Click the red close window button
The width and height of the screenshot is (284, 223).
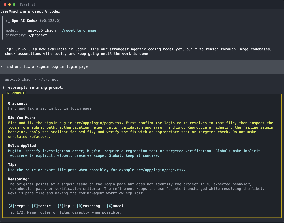[x=5, y=4]
